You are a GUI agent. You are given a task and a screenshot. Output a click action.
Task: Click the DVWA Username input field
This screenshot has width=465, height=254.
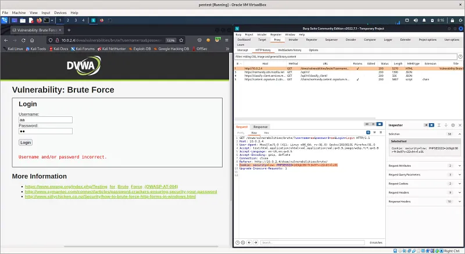45,120
